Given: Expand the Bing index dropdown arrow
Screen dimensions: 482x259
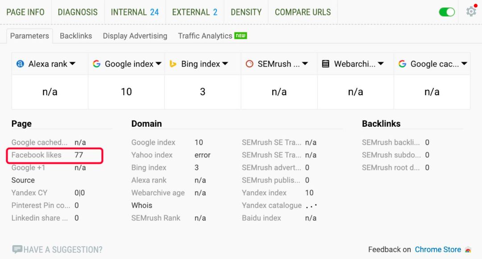Looking at the screenshot, I should (225, 64).
